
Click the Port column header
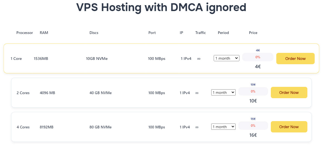point(152,33)
